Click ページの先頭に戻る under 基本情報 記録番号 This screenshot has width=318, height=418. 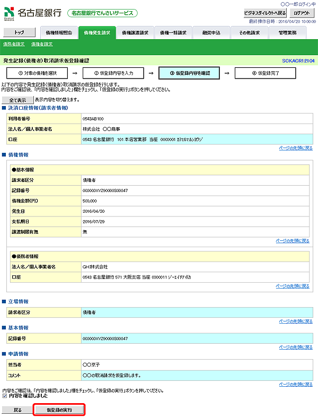pos(296,347)
